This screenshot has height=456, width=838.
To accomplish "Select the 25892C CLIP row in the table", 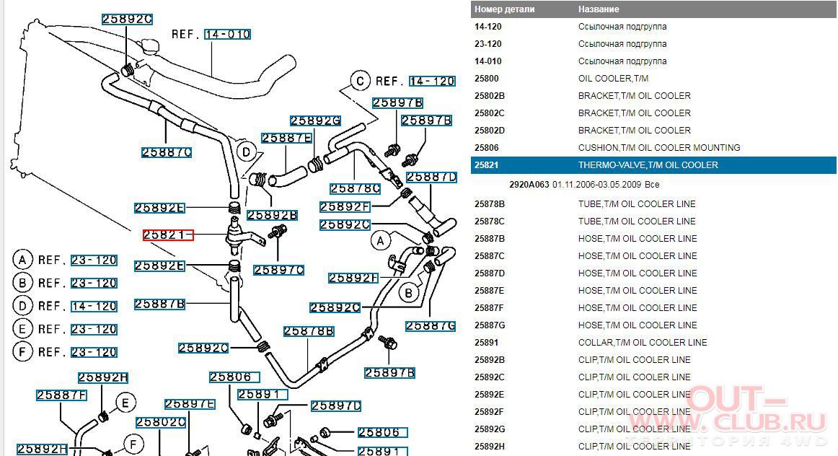I will [x=653, y=377].
